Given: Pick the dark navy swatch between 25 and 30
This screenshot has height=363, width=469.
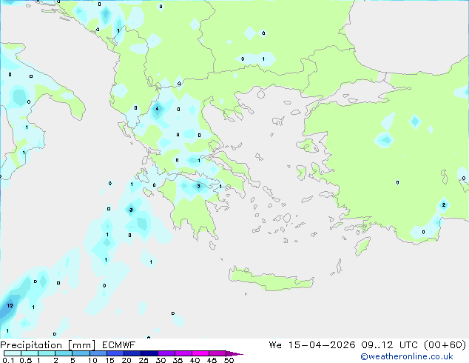Looking at the screenshot, I should tap(149, 353).
